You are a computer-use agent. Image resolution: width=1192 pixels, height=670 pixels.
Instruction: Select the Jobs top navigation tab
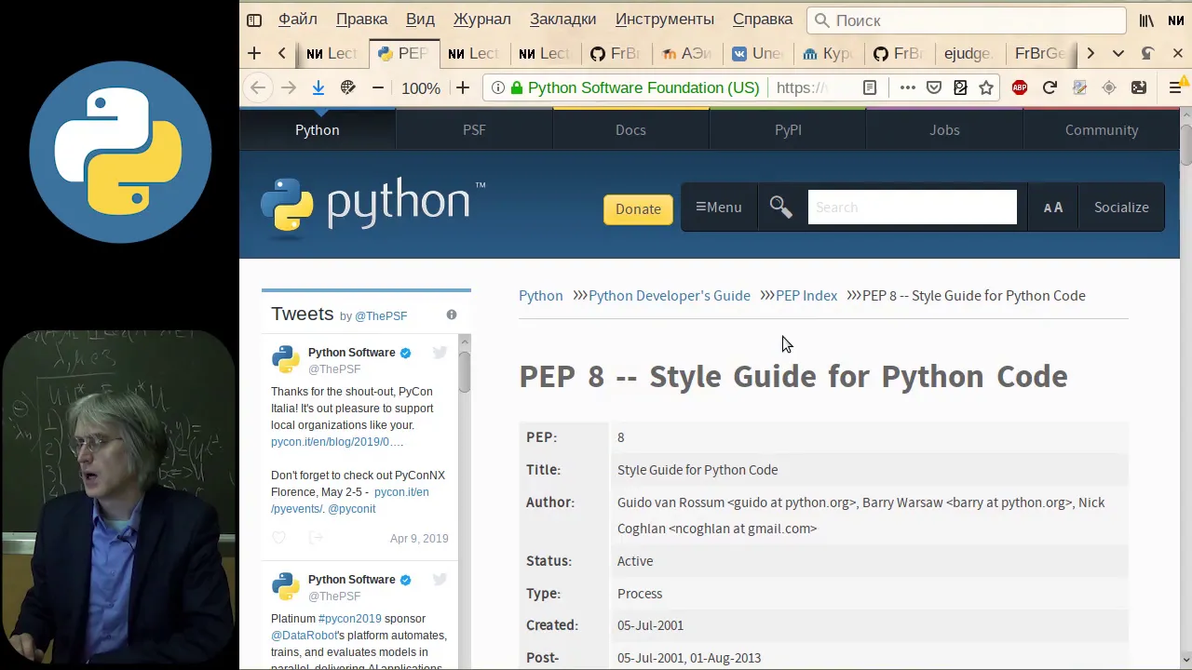click(944, 130)
